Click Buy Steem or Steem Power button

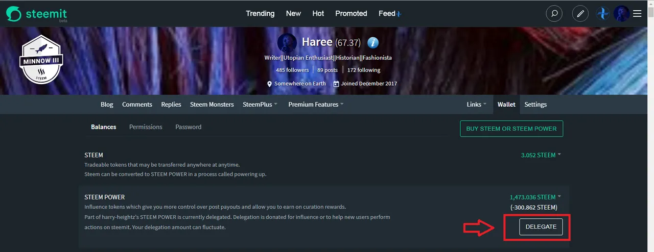(511, 129)
